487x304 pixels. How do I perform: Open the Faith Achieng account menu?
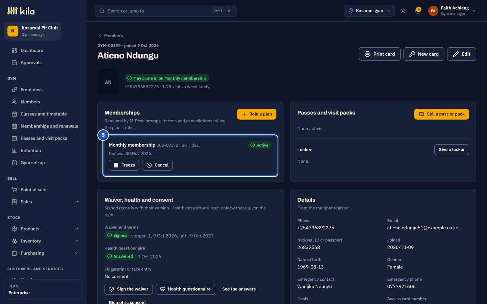[452, 11]
